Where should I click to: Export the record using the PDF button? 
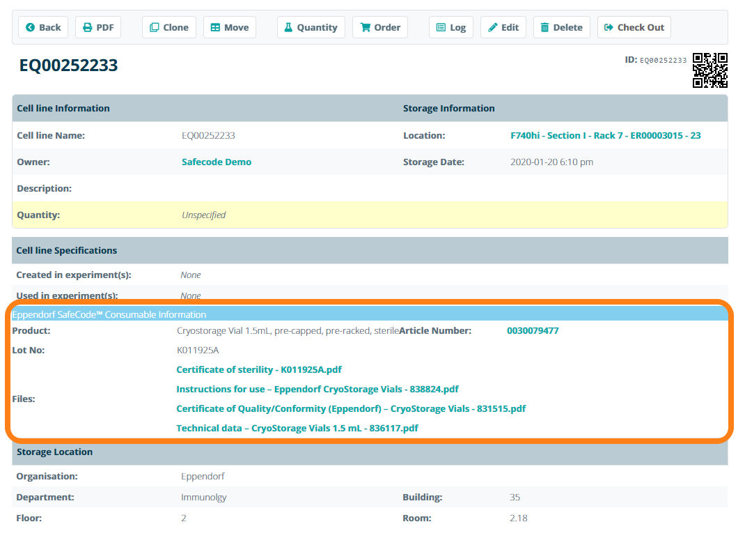(98, 27)
